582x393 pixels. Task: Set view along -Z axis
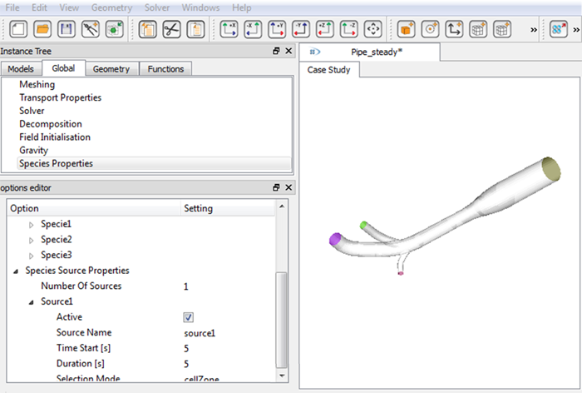(349, 30)
